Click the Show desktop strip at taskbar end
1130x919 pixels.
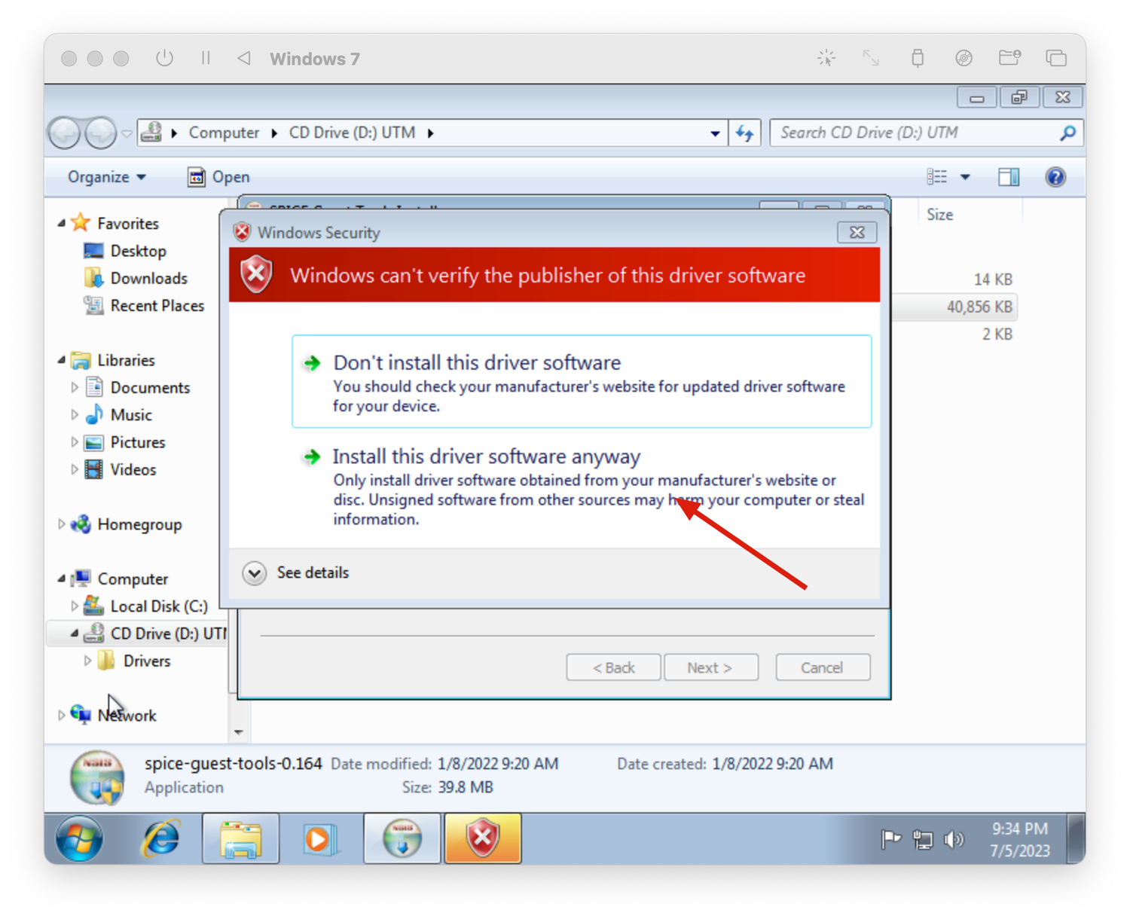(x=1077, y=838)
